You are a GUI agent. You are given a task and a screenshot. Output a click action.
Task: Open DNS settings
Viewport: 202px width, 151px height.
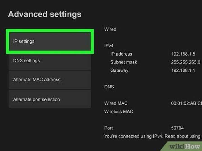click(x=49, y=61)
